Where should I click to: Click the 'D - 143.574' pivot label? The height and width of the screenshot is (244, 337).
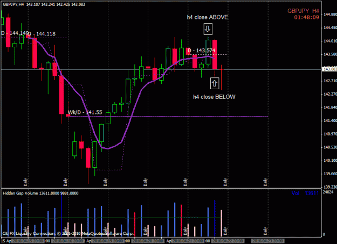tap(201, 51)
